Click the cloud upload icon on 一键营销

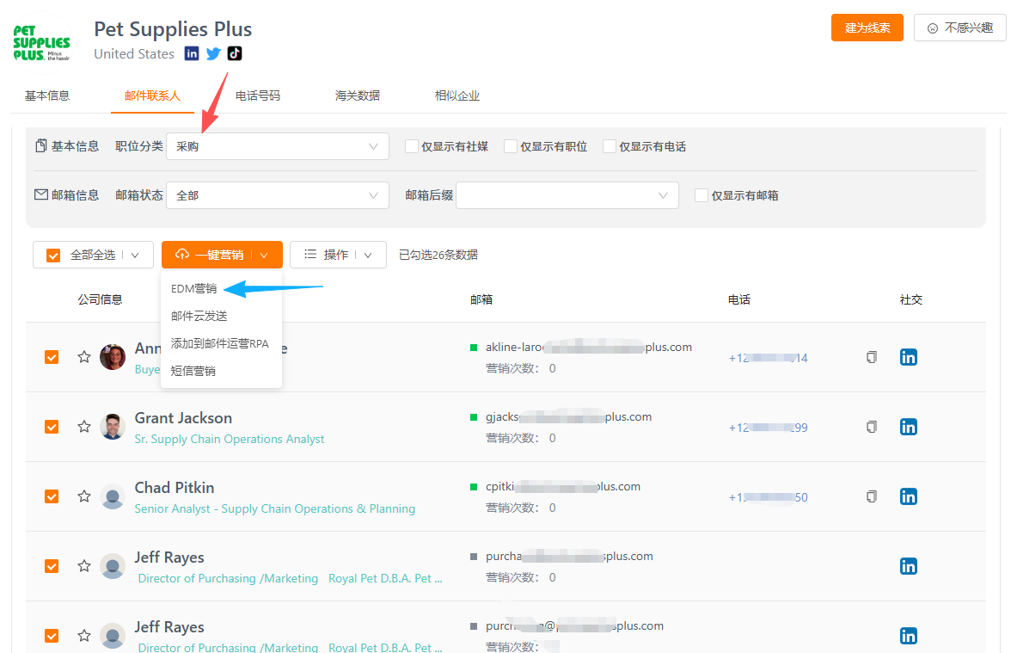[182, 255]
